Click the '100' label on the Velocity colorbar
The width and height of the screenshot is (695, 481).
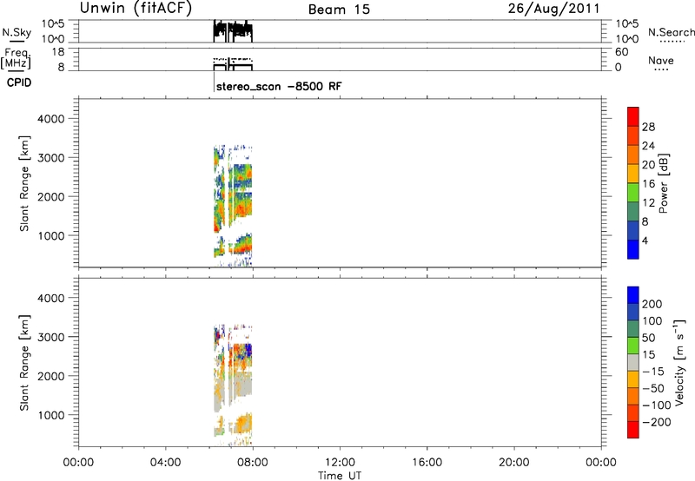[652, 321]
